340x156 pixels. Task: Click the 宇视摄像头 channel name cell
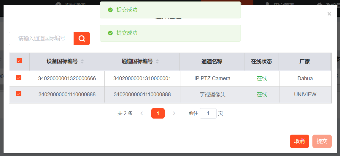[212, 94]
